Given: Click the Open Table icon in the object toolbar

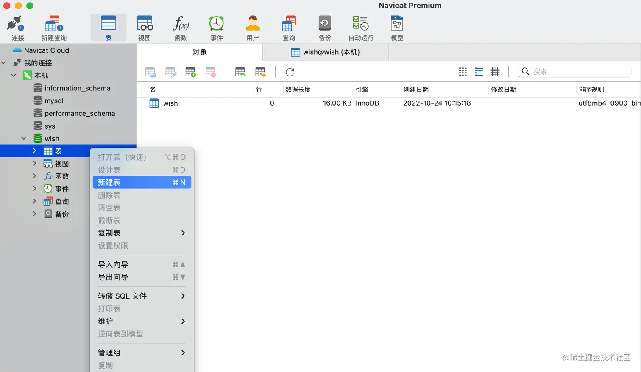Looking at the screenshot, I should click(151, 72).
